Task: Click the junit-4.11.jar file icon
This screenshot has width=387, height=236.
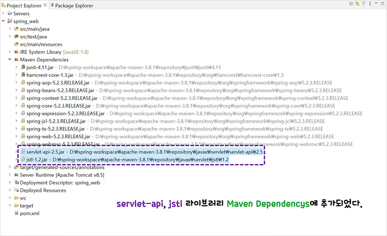Action: (23, 67)
